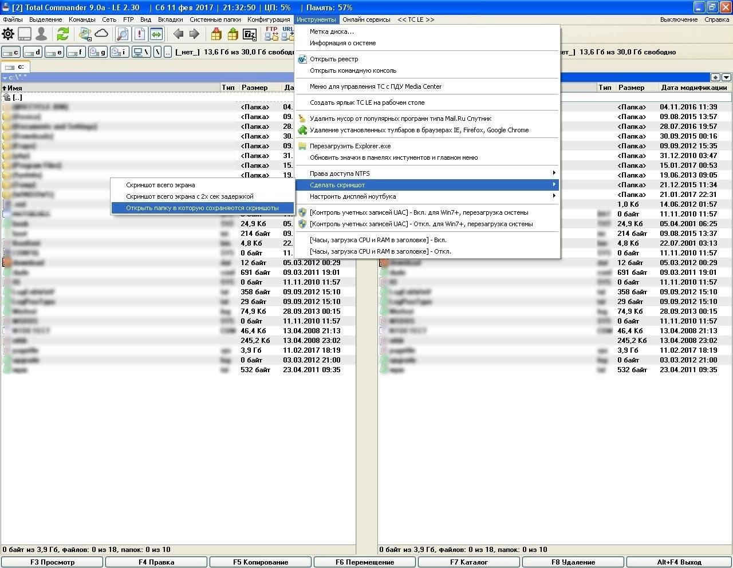
Task: Switch to drive e button
Action: (54, 52)
